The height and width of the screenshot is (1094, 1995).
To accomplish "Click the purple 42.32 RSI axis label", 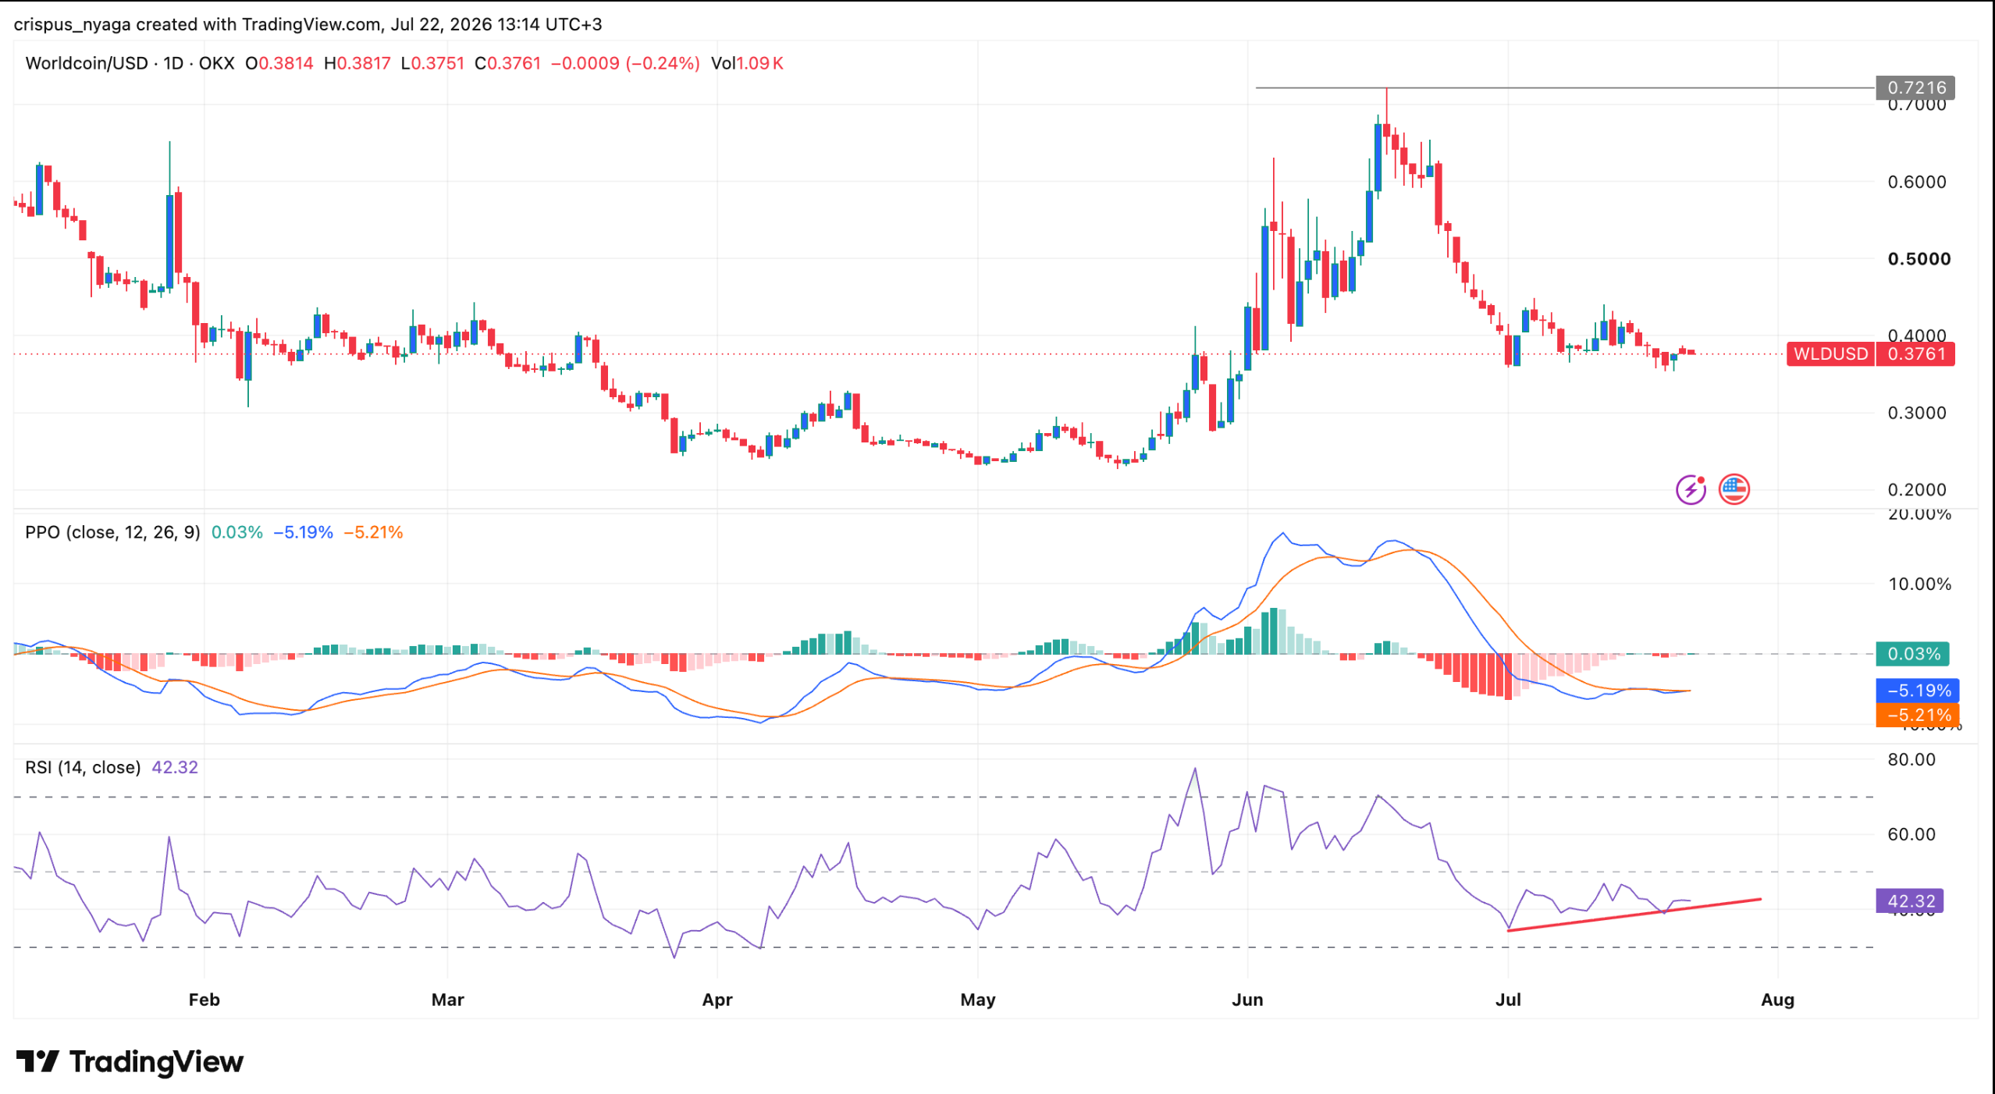I will [1910, 901].
